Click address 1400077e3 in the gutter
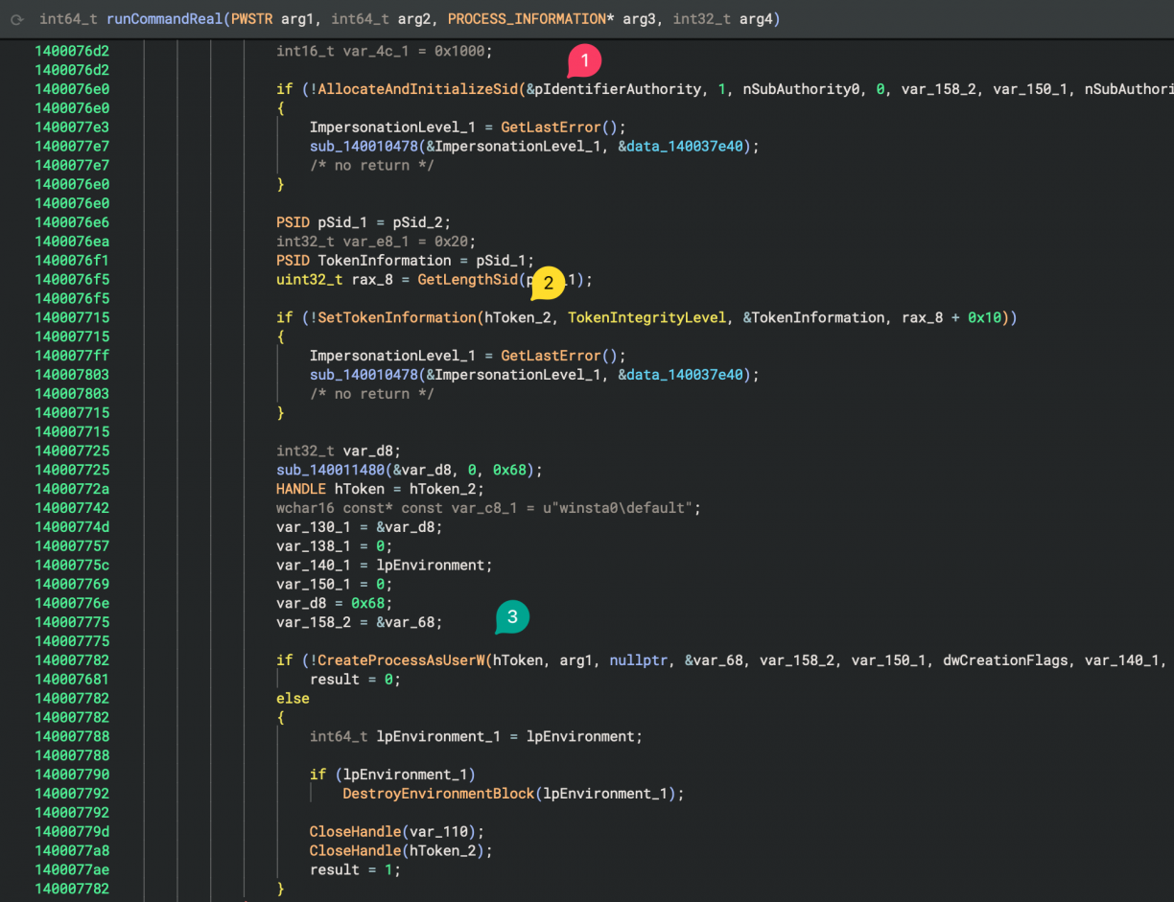This screenshot has height=902, width=1174. 72,127
